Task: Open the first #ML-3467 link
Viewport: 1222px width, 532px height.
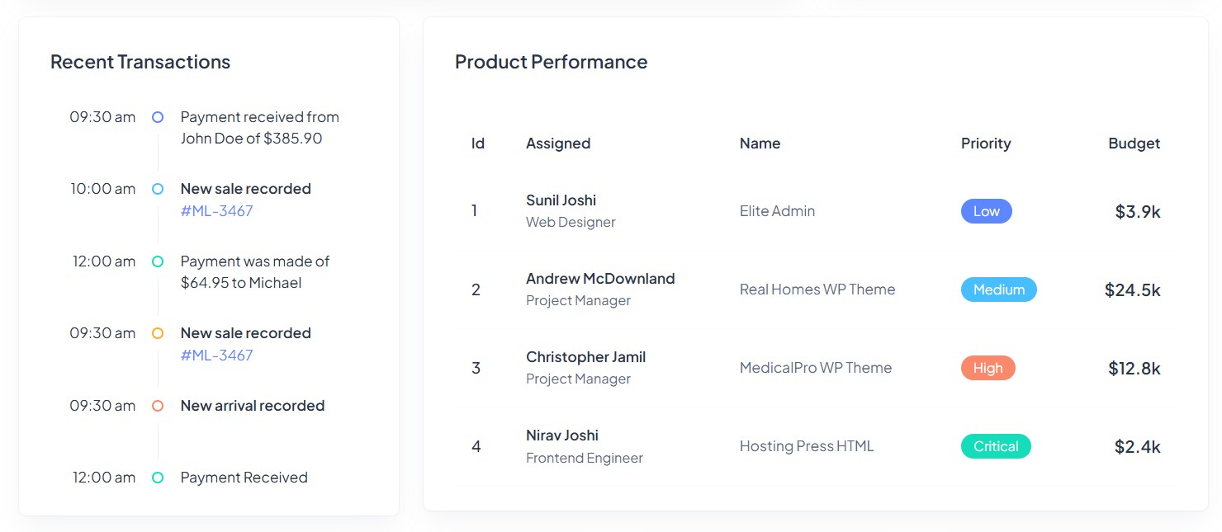Action: point(216,211)
